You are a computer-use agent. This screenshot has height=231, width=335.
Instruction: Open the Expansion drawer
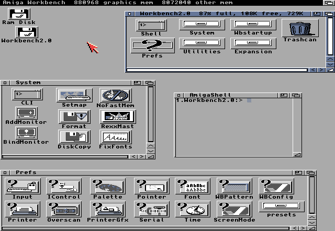click(x=253, y=43)
